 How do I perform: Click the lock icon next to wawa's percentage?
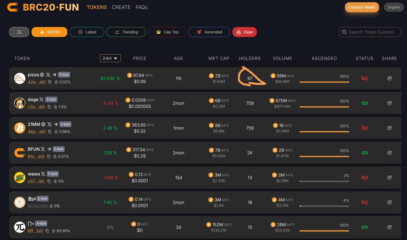coord(55,181)
